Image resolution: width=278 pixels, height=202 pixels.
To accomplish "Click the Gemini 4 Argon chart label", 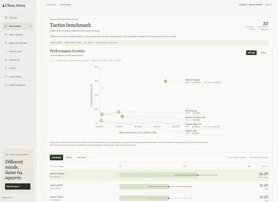I will point(205,81).
